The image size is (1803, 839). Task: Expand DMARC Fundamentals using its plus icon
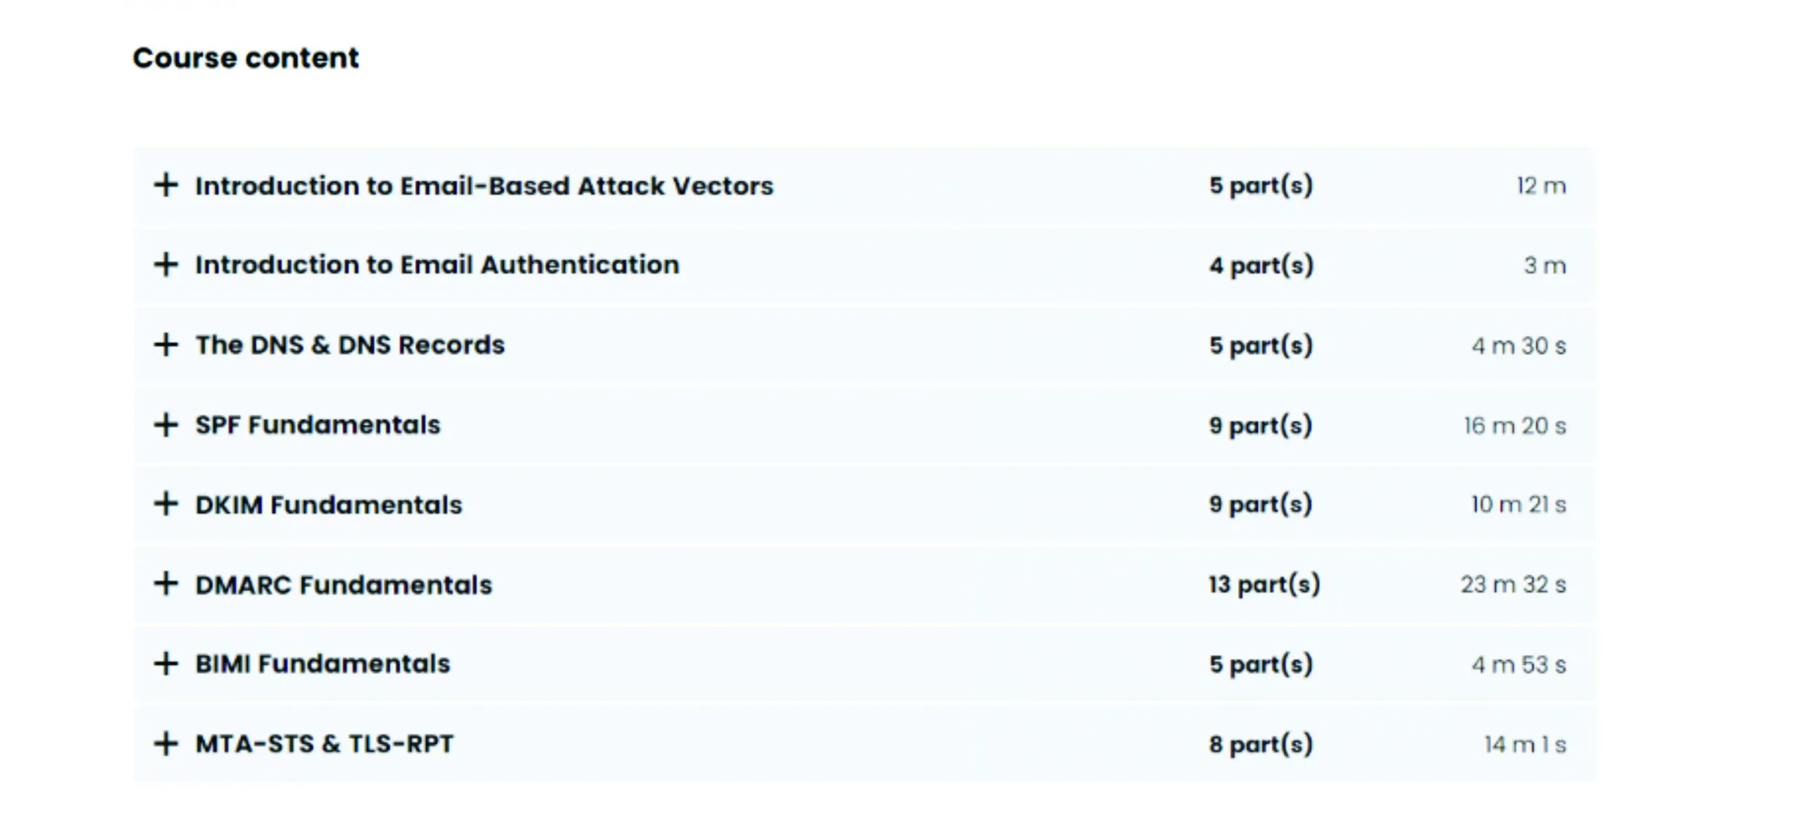tap(166, 584)
